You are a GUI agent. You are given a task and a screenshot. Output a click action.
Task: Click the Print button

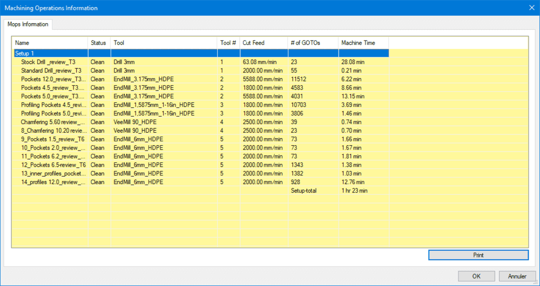[478, 255]
